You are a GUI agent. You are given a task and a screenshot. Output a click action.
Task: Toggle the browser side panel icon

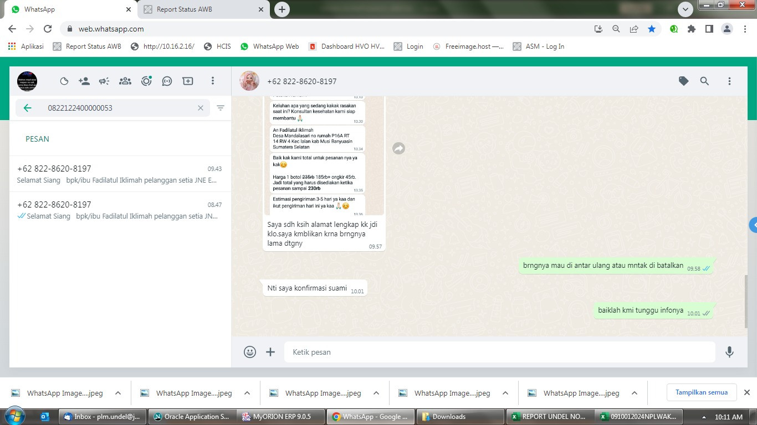point(709,29)
